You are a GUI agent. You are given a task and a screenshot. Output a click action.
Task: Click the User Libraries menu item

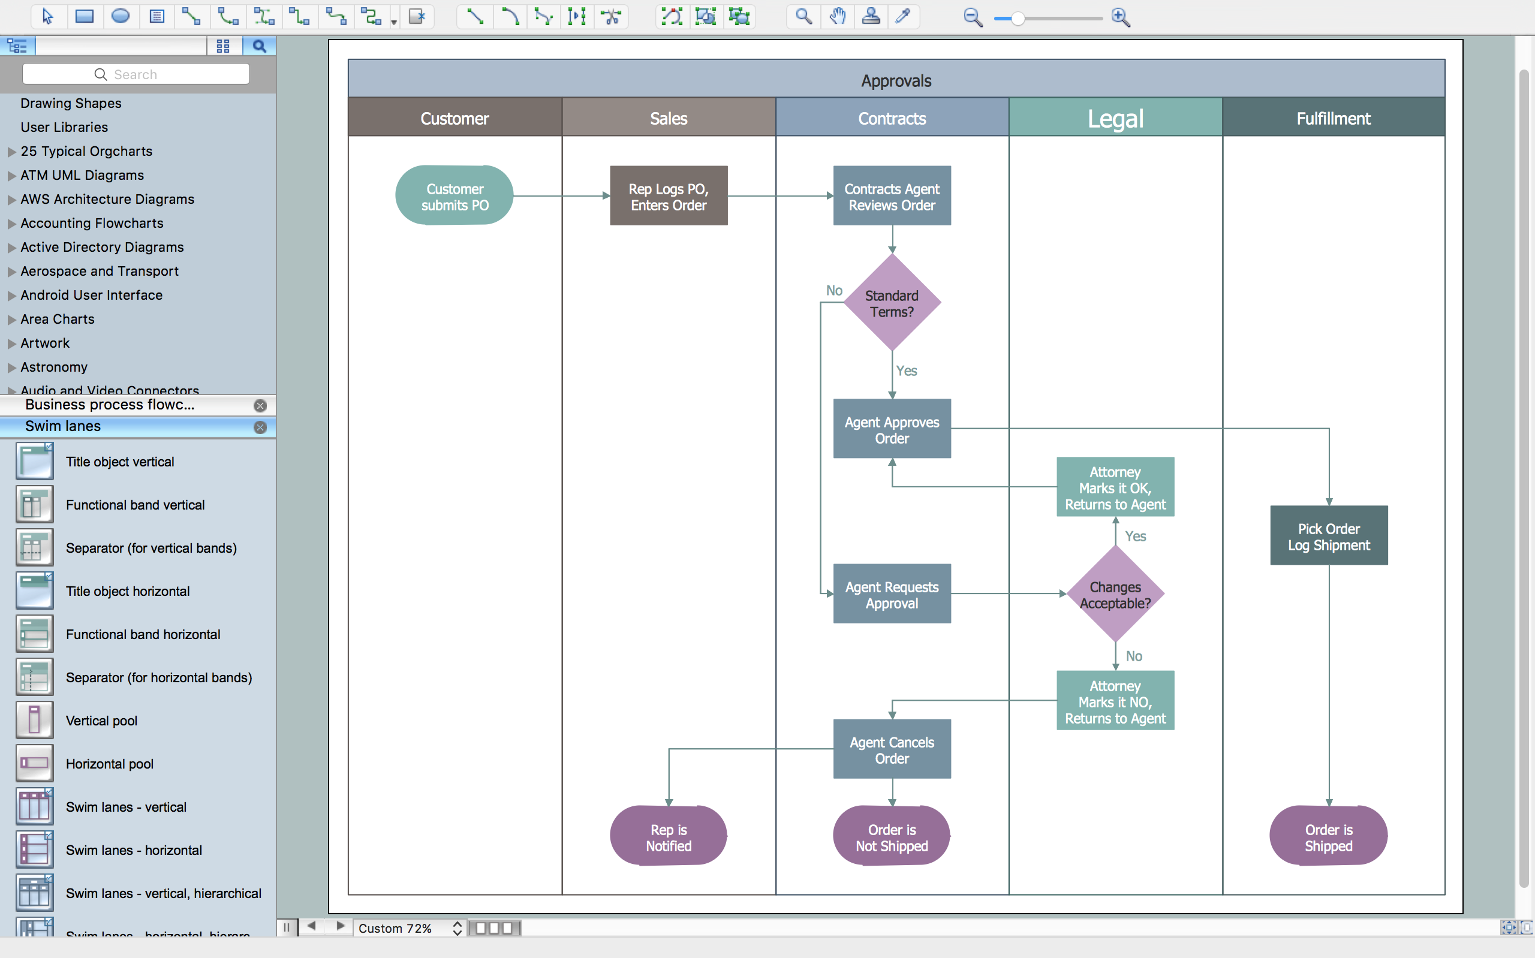click(64, 126)
